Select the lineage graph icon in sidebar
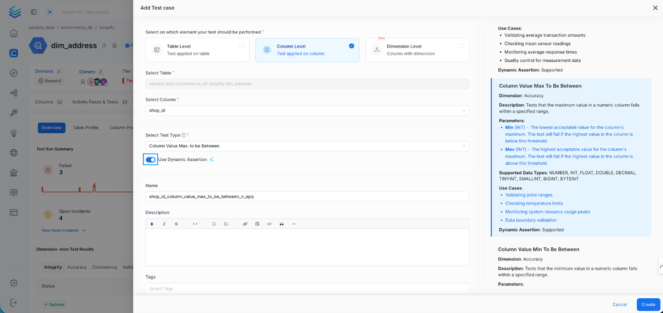 click(13, 93)
